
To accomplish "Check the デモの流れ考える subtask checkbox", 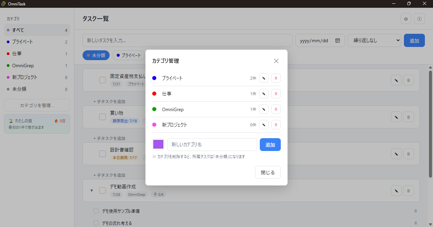I will tap(96, 223).
